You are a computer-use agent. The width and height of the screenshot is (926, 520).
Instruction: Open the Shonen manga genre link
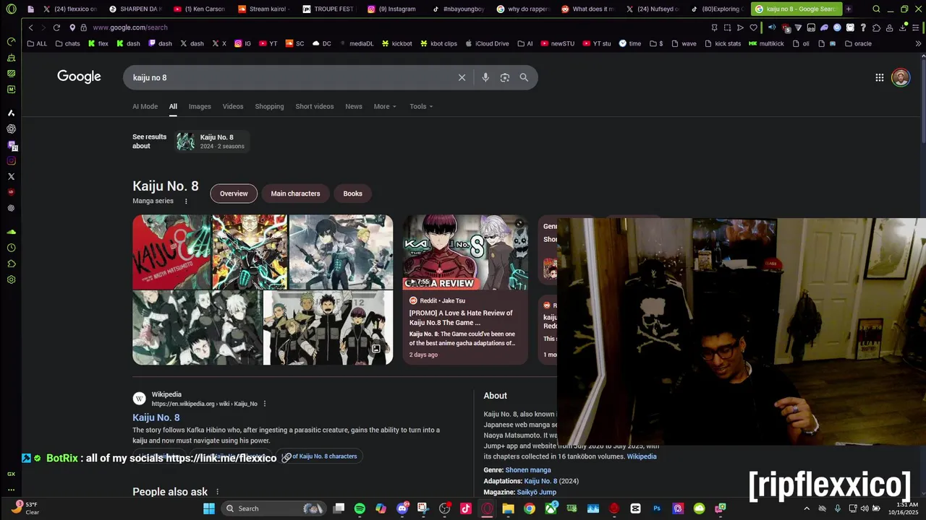pyautogui.click(x=528, y=470)
